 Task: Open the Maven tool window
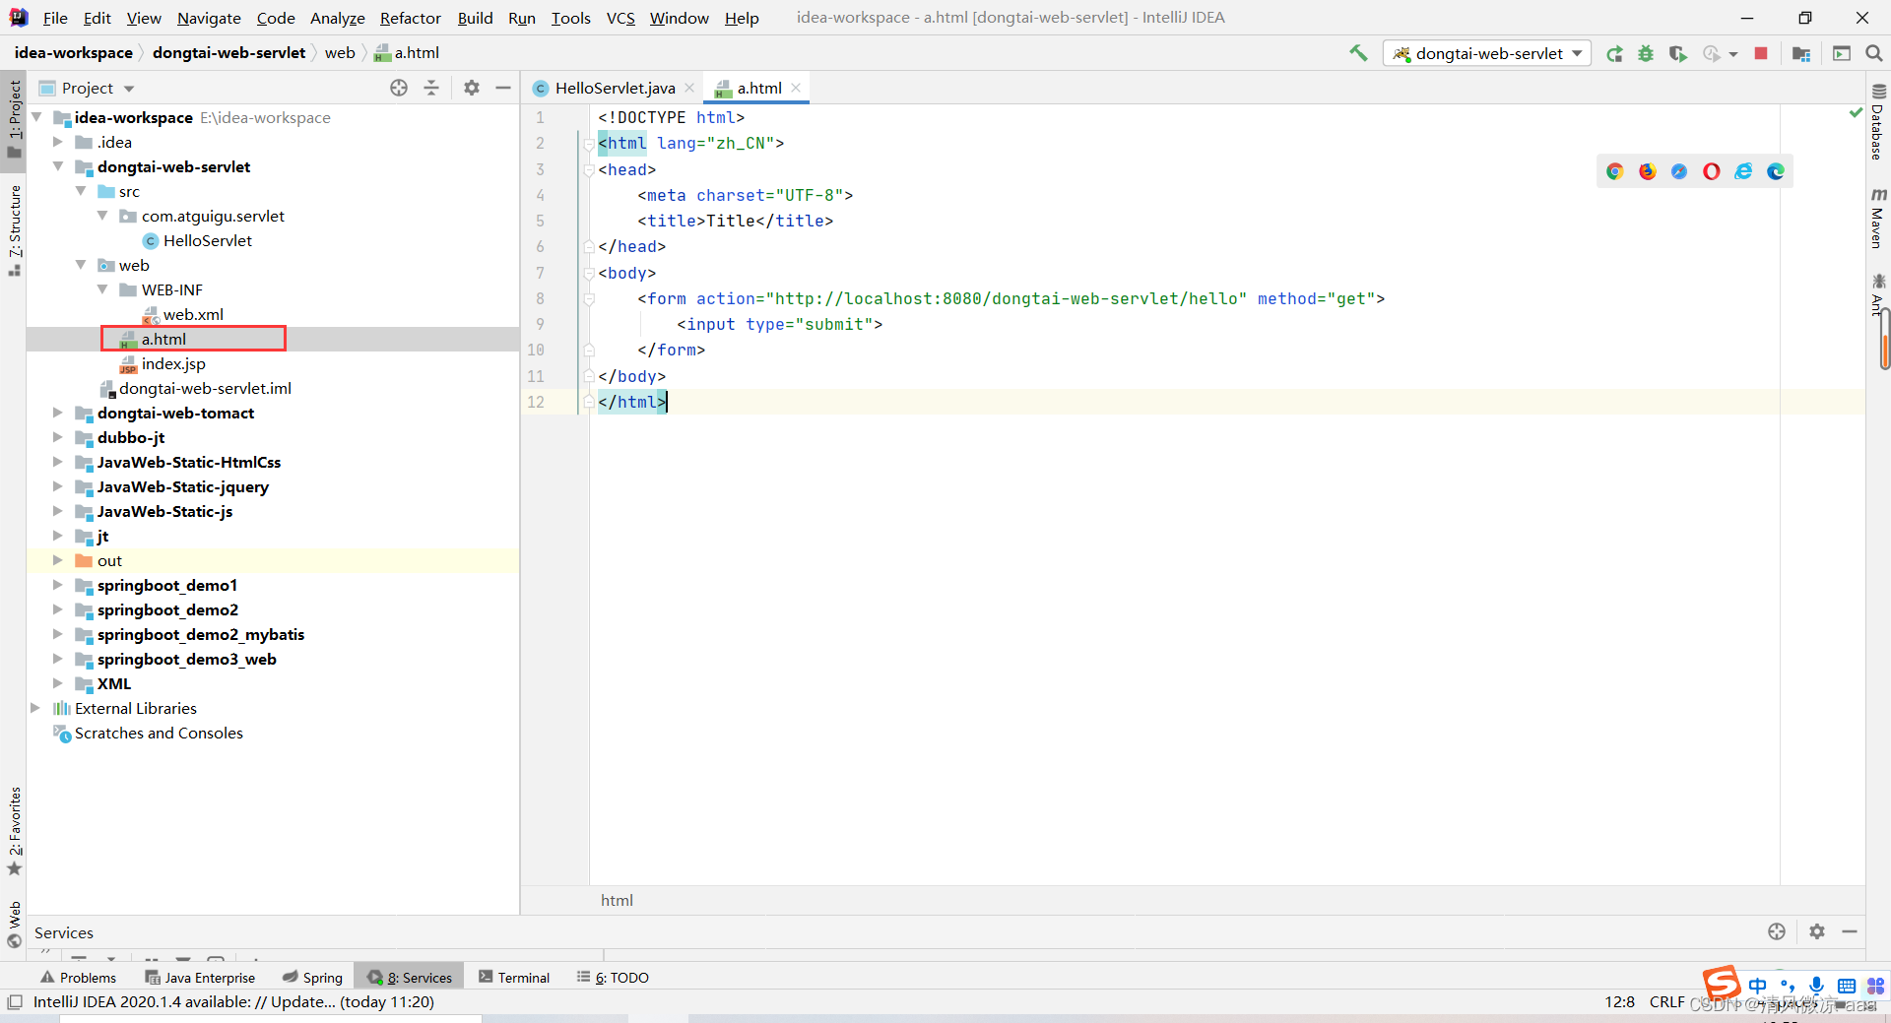pos(1878,219)
